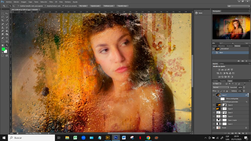Click the Brightness/Contrast adjustment icon

[219, 70]
